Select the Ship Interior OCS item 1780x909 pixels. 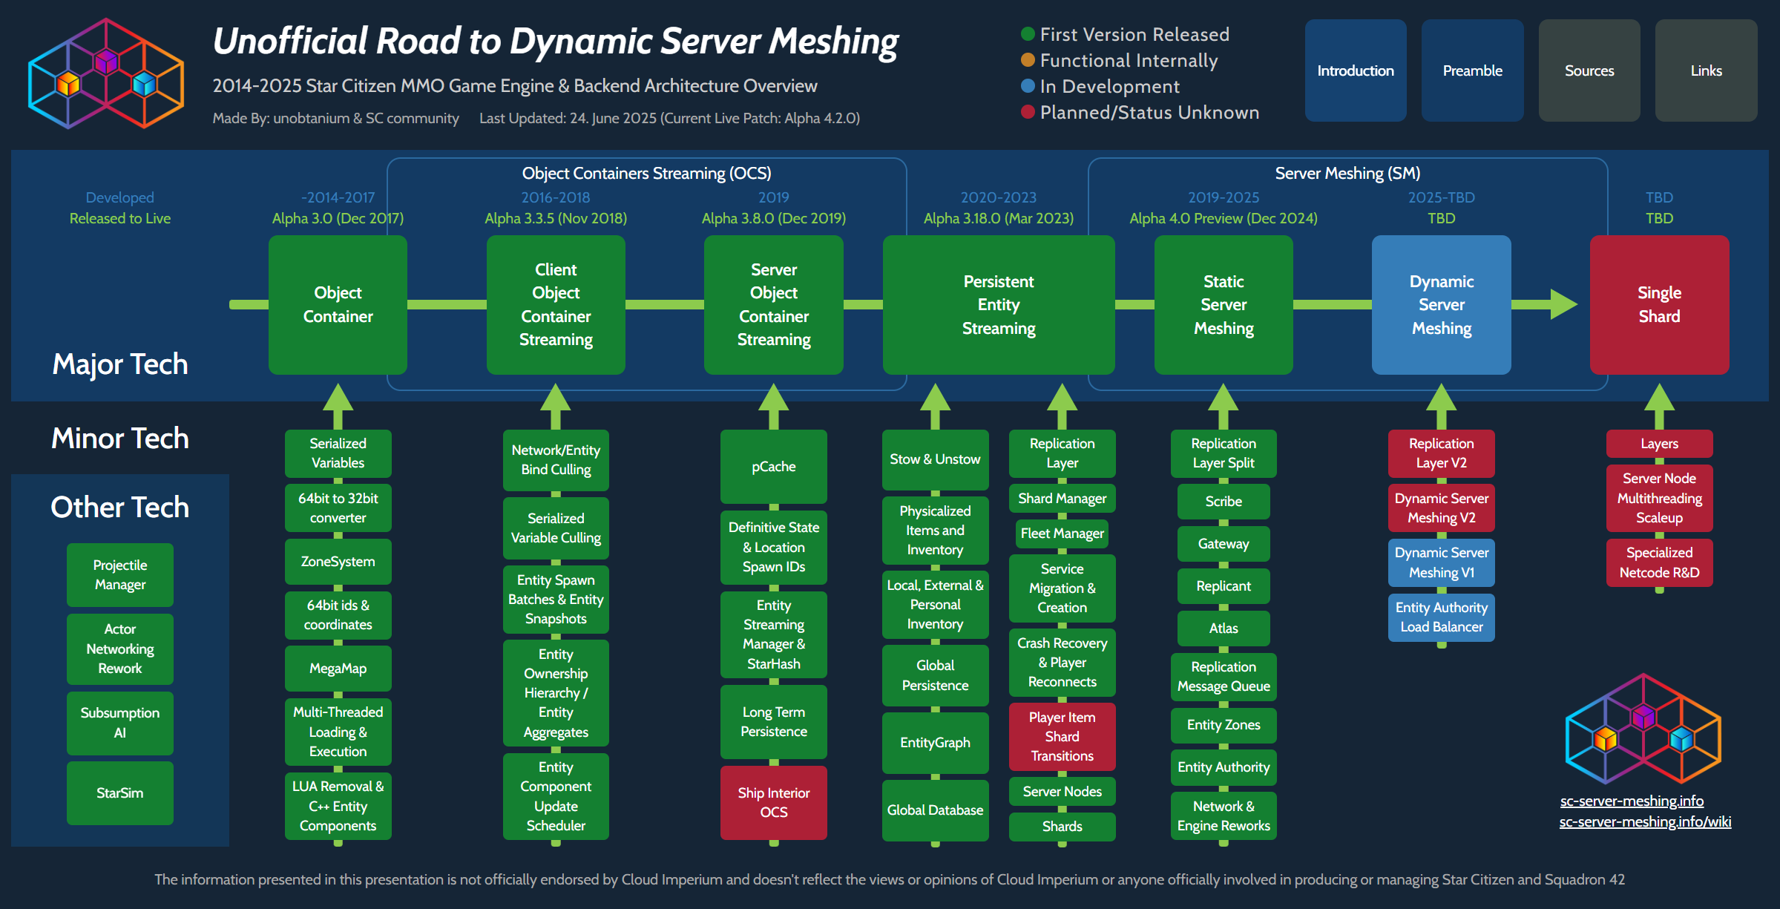(x=773, y=802)
